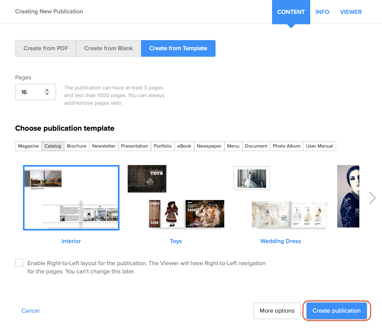Enable Right-to-Left layout checkbox
This screenshot has width=382, height=335.
[19, 263]
